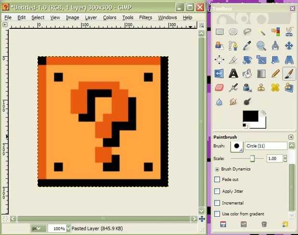Screen dimensions: 298x235
Task: Select the Shear tool
Action: [275, 60]
